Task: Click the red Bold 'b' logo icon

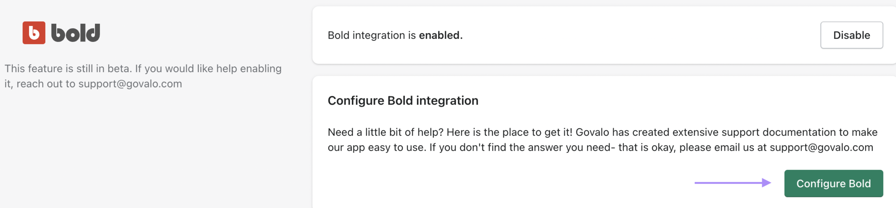Action: [34, 33]
